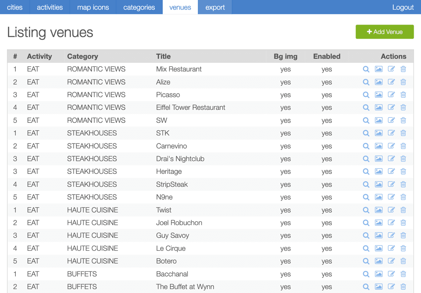Delete the Picasso venue

point(403,94)
